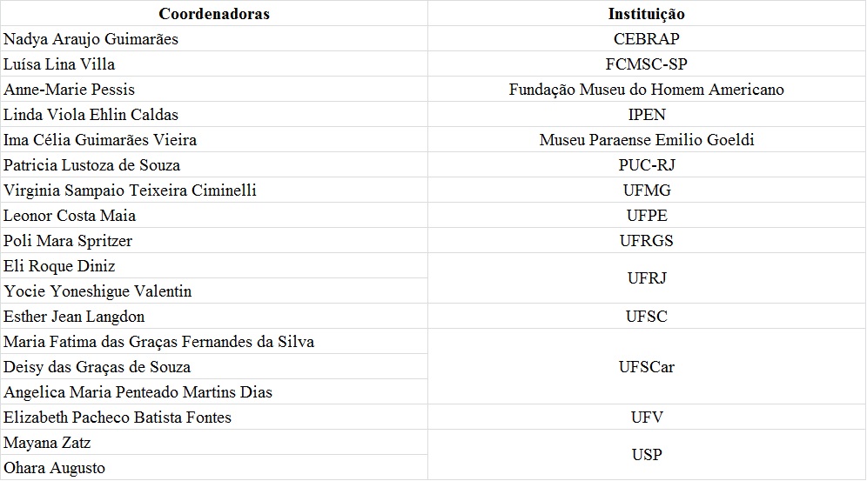The image size is (867, 481).
Task: Select the FCMSC-SP cell
Action: [647, 64]
